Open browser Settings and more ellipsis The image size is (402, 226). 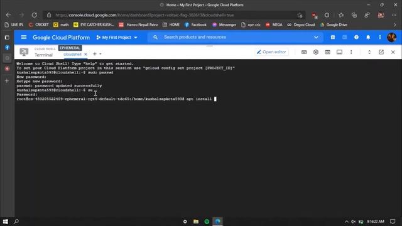(394, 15)
